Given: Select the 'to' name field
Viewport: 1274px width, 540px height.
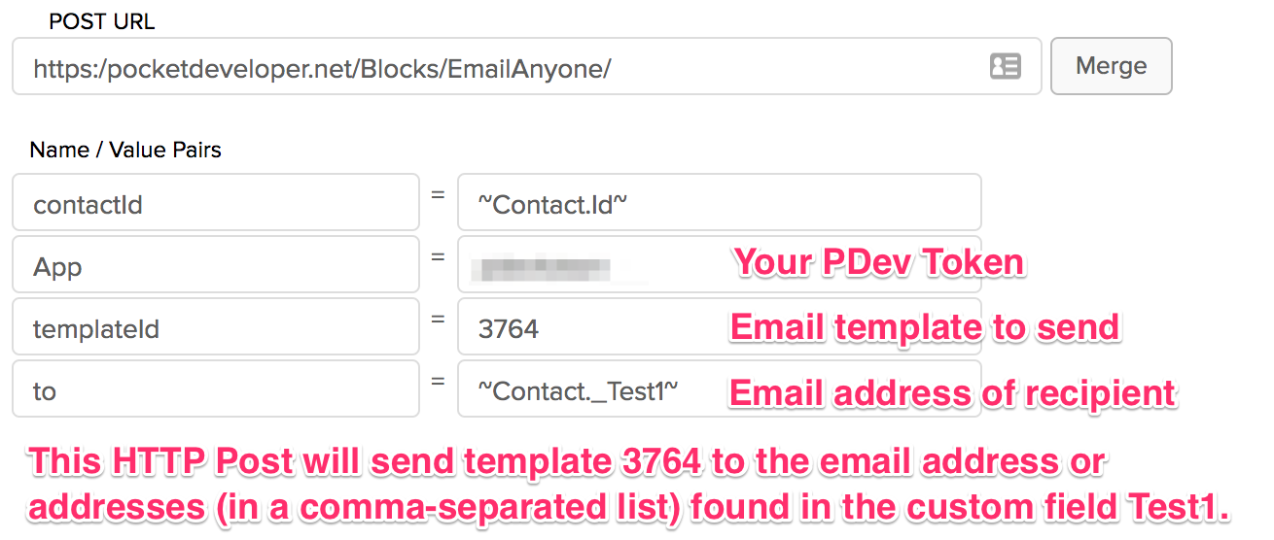Looking at the screenshot, I should click(216, 388).
